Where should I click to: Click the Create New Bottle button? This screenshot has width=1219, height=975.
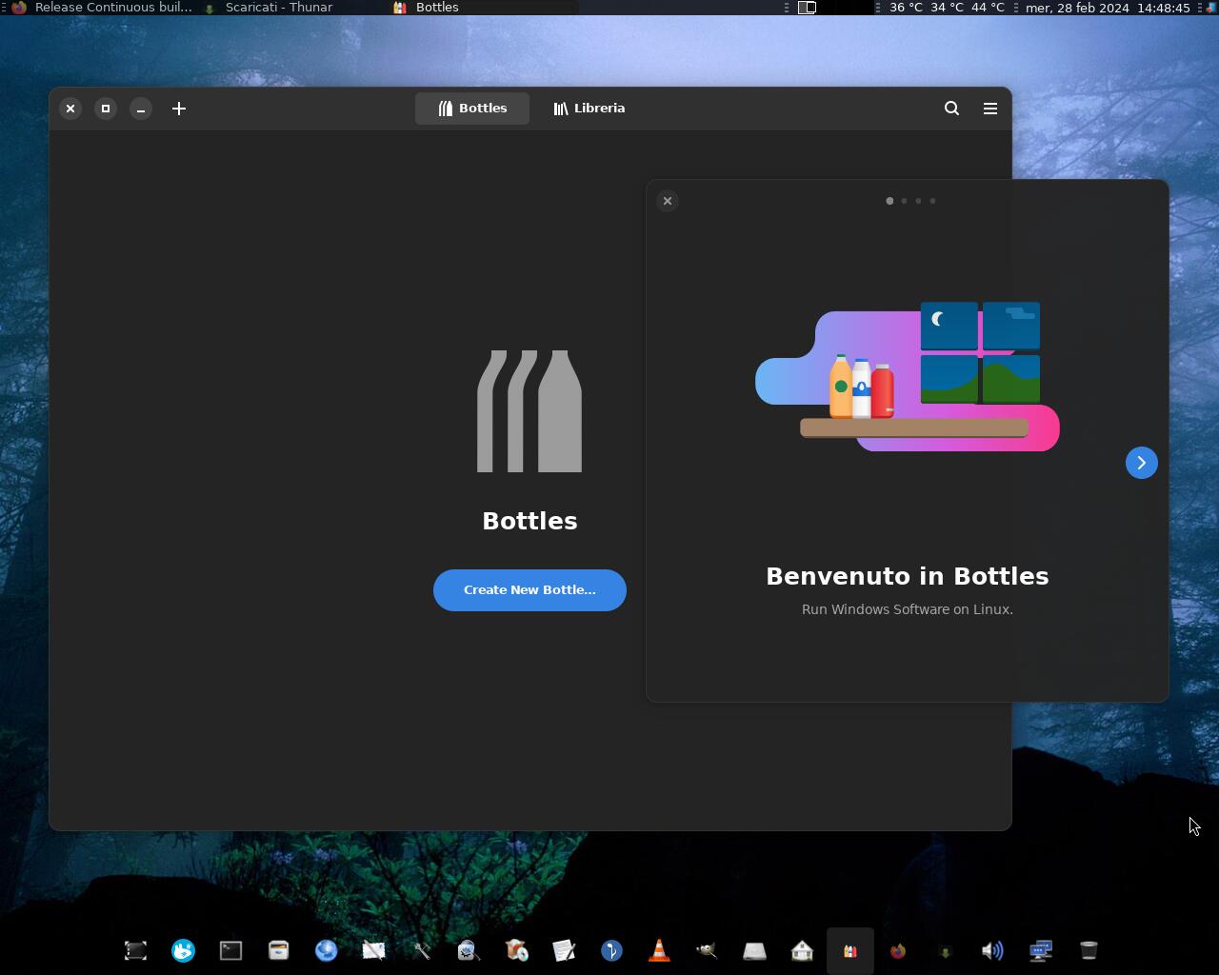[530, 590]
